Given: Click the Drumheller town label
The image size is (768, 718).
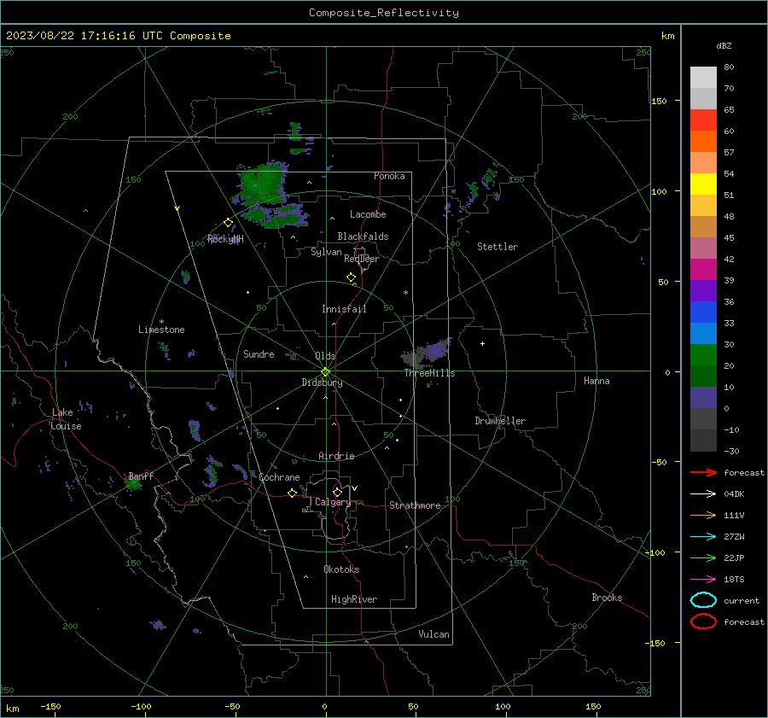Looking at the screenshot, I should (500, 421).
